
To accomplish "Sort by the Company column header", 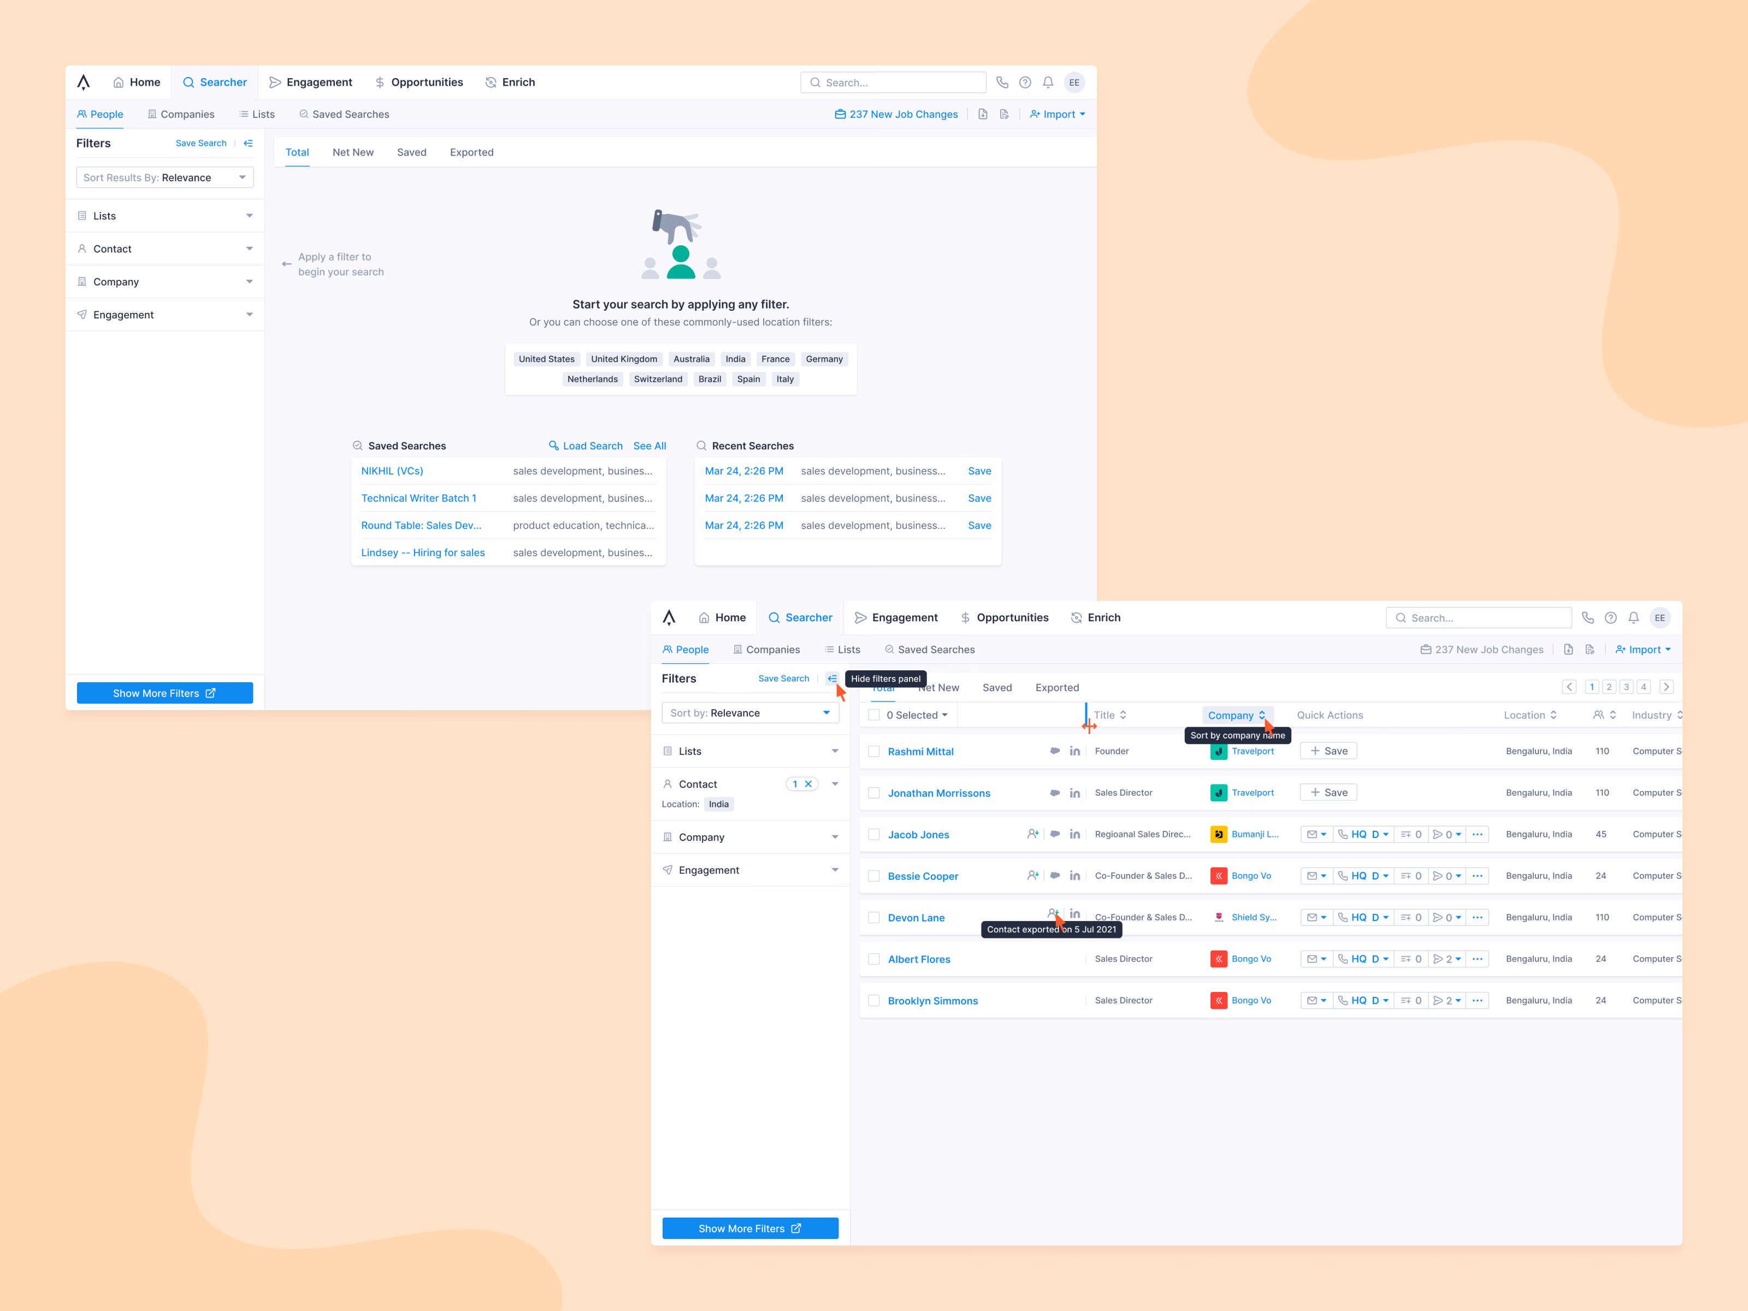I will 1237,715.
